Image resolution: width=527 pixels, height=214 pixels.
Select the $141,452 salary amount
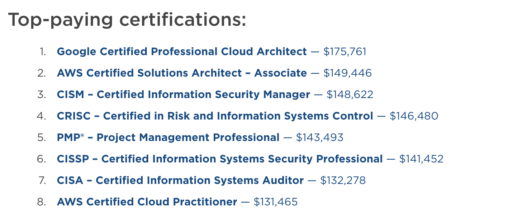pos(421,159)
